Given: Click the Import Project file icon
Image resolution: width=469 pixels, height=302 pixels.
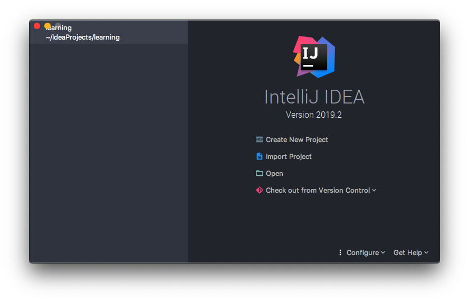Looking at the screenshot, I should (260, 156).
